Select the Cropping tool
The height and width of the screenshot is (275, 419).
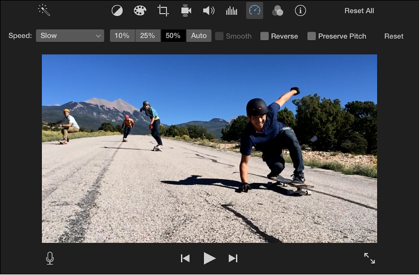[163, 11]
